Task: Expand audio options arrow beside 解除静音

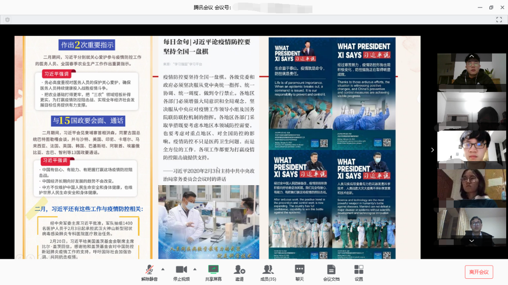Action: point(163,269)
